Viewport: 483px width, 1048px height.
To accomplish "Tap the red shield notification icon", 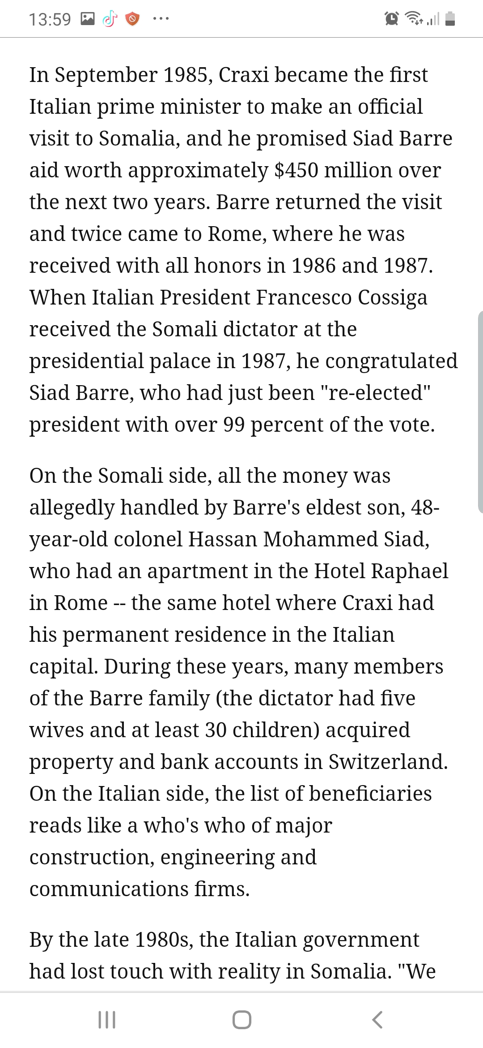I will click(132, 19).
